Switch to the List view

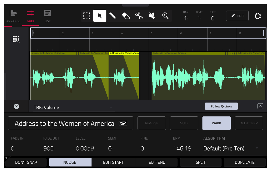coord(48,16)
